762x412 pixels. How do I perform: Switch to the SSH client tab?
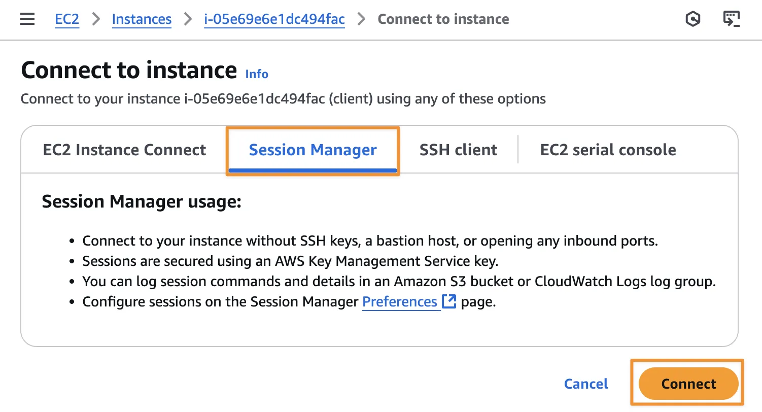(x=458, y=150)
